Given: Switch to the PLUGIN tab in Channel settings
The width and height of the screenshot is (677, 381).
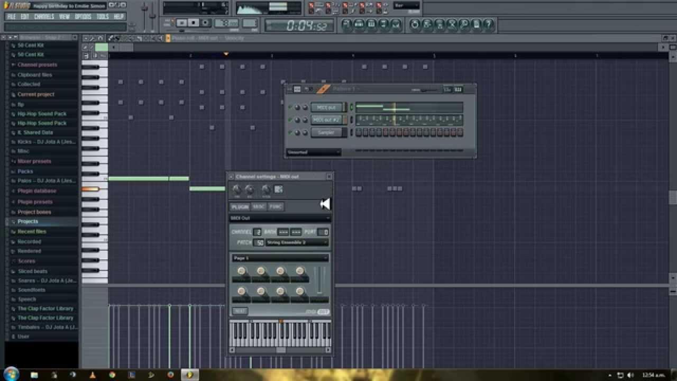Looking at the screenshot, I should (x=240, y=207).
